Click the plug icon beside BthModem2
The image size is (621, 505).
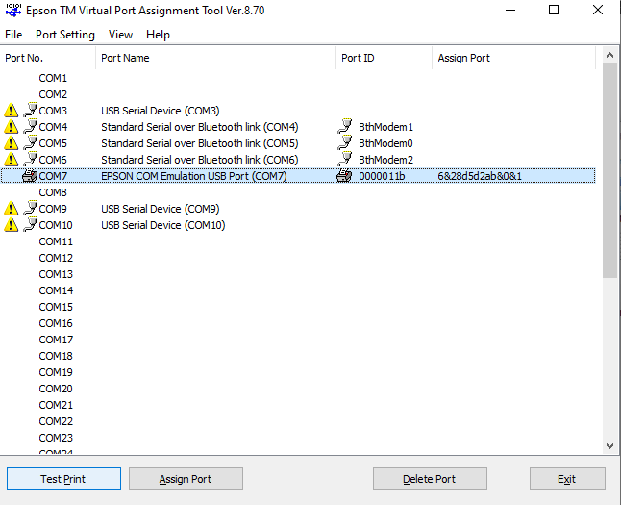345,159
